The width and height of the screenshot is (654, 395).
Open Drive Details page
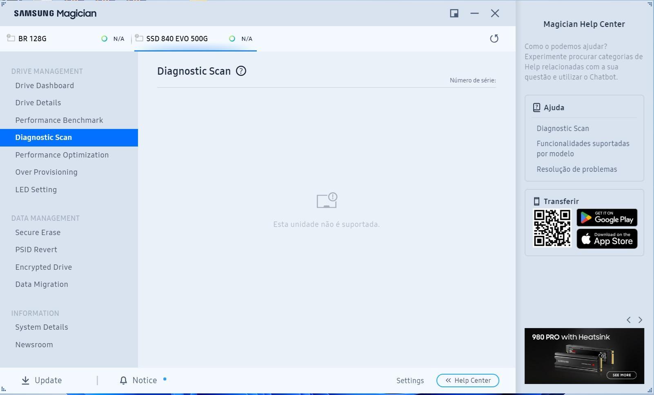pyautogui.click(x=38, y=103)
